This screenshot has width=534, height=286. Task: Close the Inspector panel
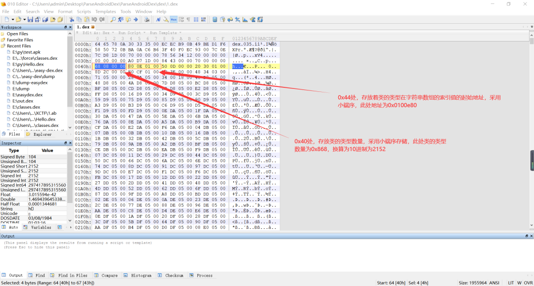point(71,143)
